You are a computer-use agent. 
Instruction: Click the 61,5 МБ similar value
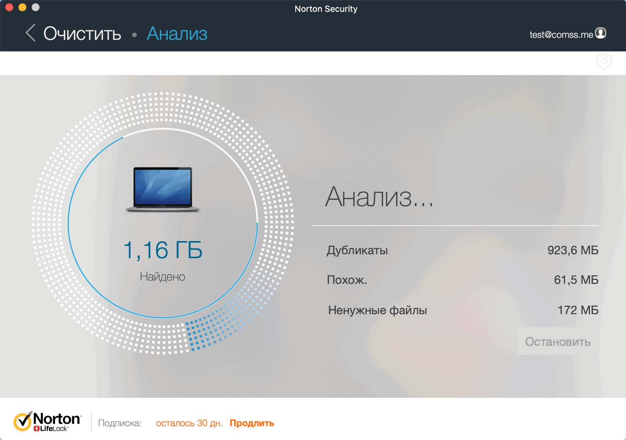(576, 280)
